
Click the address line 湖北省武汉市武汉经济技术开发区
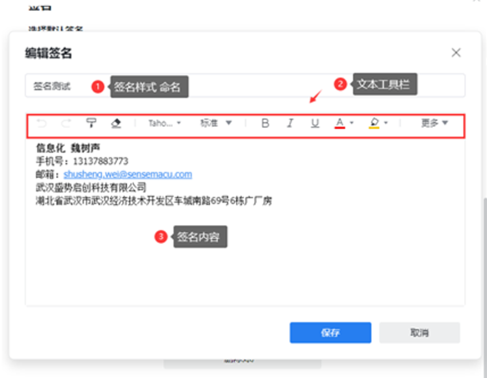[x=154, y=201]
